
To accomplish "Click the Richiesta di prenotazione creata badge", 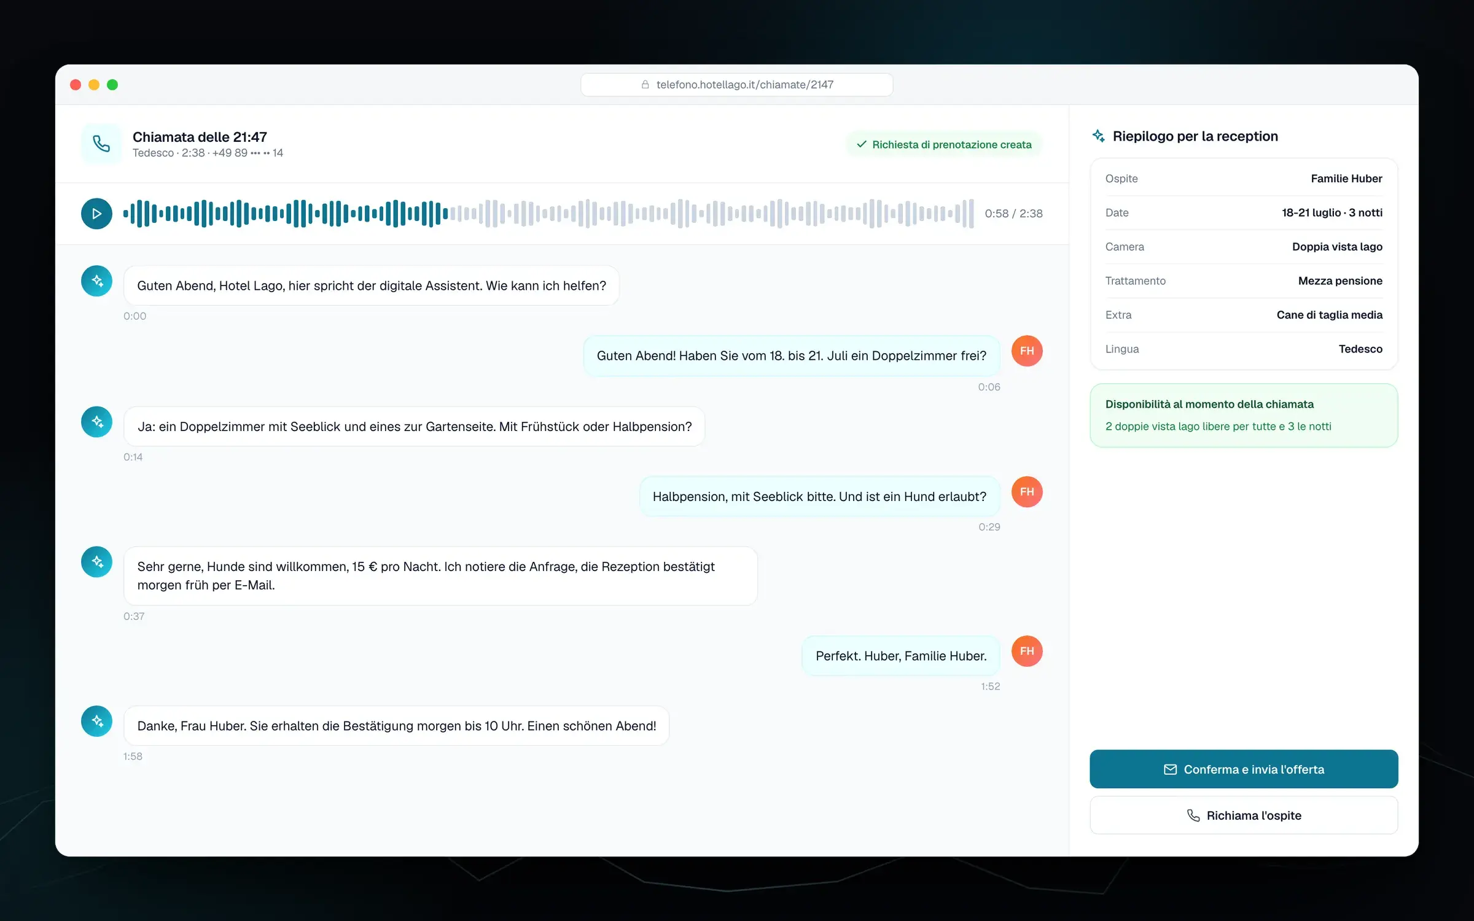I will [x=944, y=145].
